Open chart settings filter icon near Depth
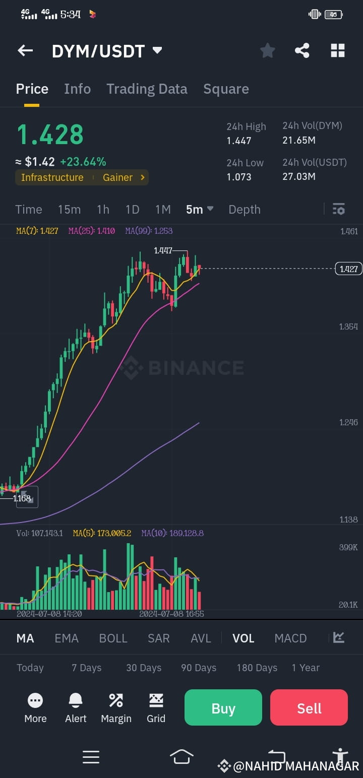363x778 pixels. click(x=338, y=209)
